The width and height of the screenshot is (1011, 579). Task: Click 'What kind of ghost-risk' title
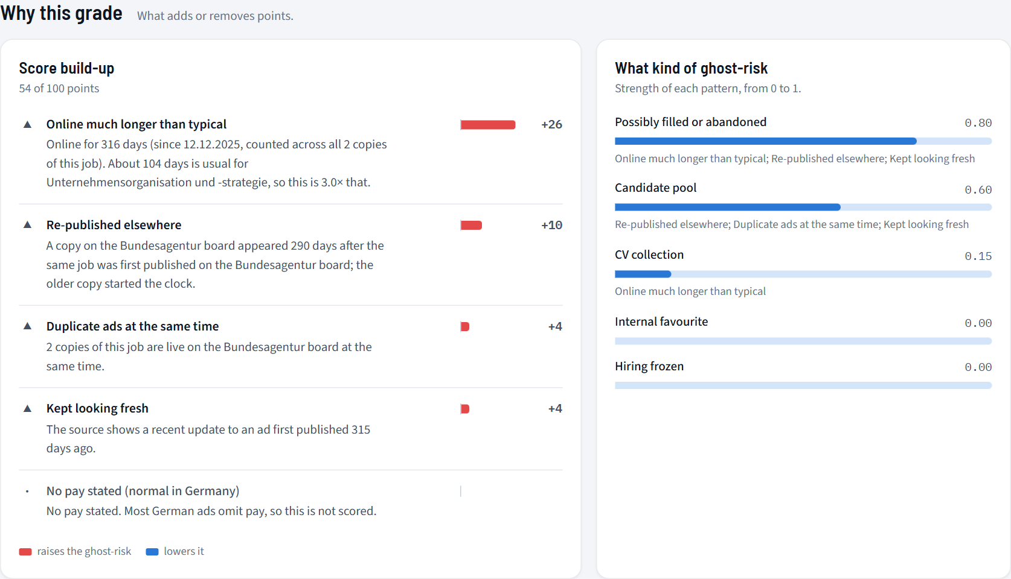pyautogui.click(x=691, y=68)
